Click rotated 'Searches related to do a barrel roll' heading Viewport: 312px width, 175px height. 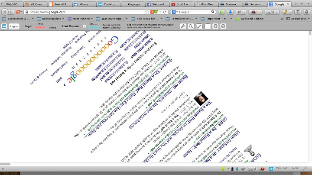(133, 64)
